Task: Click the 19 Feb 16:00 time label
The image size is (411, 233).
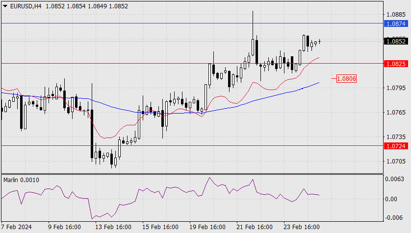Action: (207, 227)
